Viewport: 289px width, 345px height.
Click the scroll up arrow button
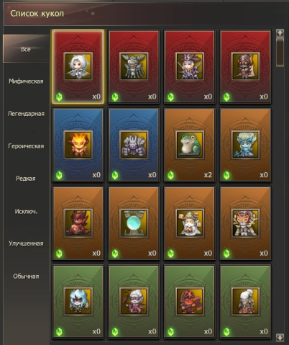coord(280,32)
